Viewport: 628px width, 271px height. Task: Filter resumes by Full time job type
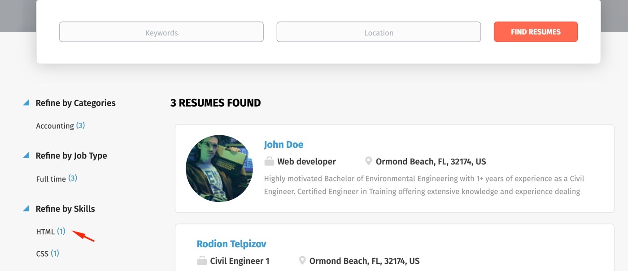(51, 179)
